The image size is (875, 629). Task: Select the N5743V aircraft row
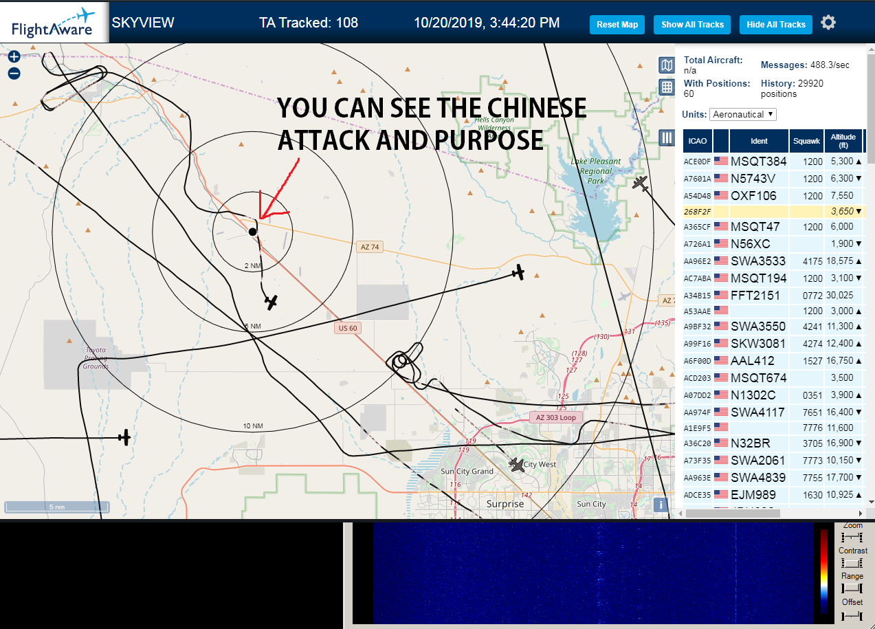tap(773, 178)
